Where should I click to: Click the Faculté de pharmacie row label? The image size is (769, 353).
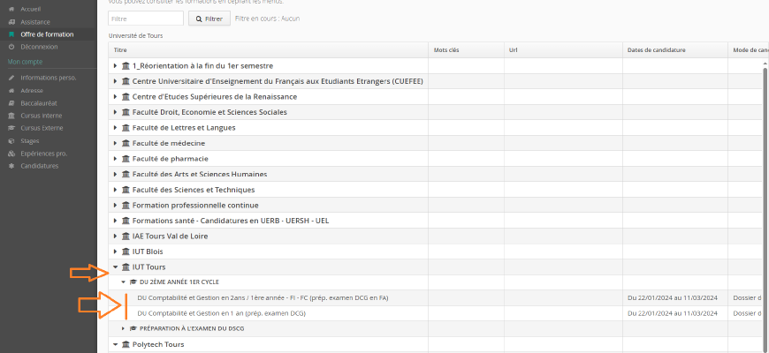pyautogui.click(x=171, y=159)
